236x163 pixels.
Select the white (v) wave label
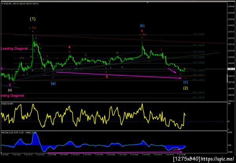coord(10,90)
